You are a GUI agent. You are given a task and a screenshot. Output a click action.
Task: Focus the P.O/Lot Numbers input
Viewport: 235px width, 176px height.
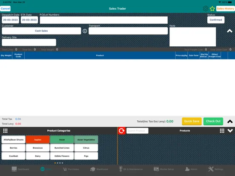[x=104, y=20]
